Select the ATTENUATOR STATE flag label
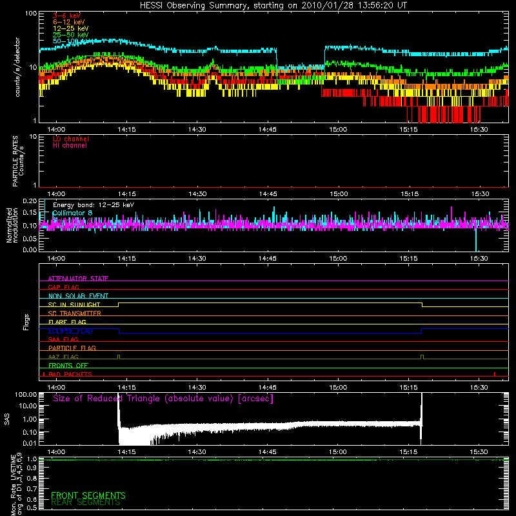This screenshot has width=516, height=516. tap(78, 279)
